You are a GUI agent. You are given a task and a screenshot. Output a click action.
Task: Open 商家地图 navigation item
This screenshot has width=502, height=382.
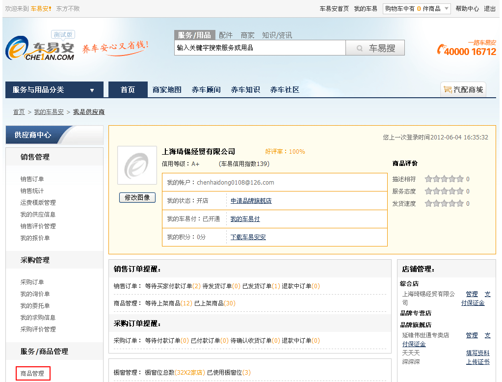167,90
